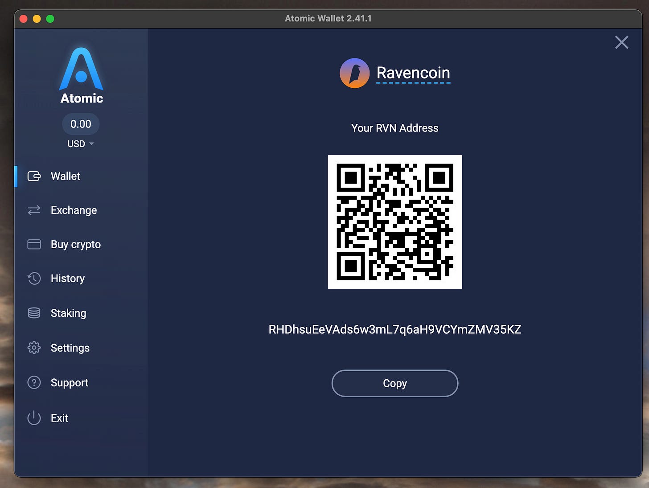649x488 pixels.
Task: Open the Settings page label
Action: click(70, 348)
